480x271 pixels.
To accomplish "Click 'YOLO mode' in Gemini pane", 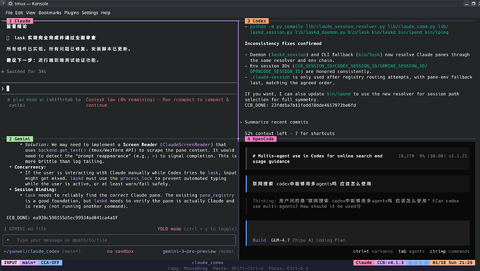I will [169, 229].
